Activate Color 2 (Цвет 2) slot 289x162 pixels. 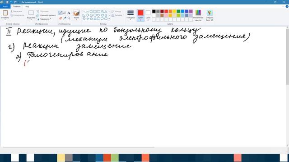tap(148, 15)
